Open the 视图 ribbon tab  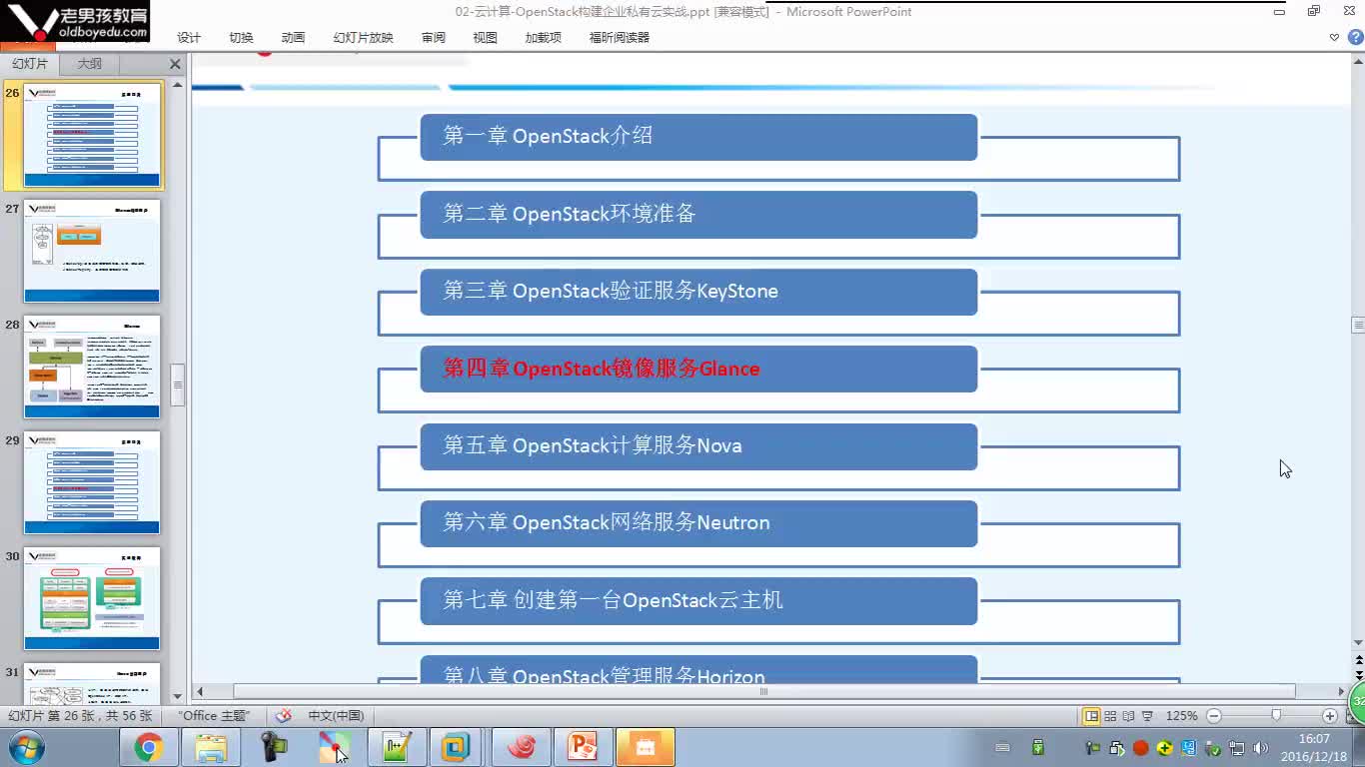coord(485,38)
